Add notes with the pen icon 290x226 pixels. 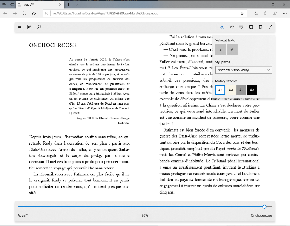coord(265,13)
